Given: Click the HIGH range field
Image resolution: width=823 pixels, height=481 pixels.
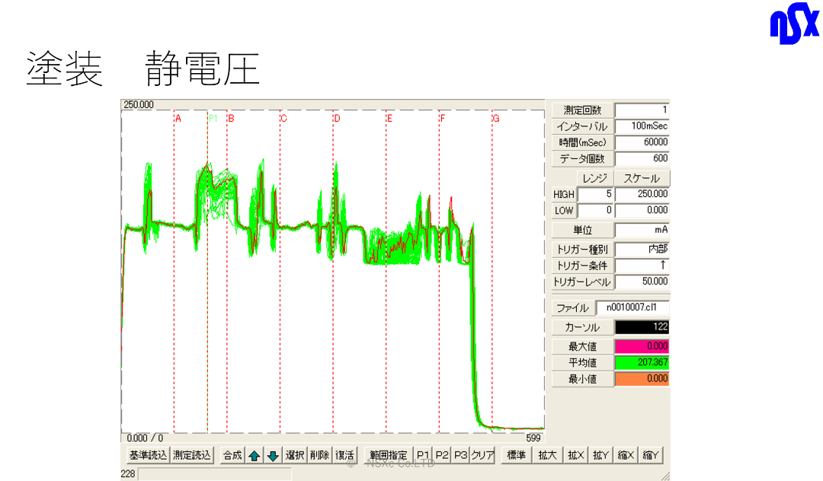Looking at the screenshot, I should (596, 194).
